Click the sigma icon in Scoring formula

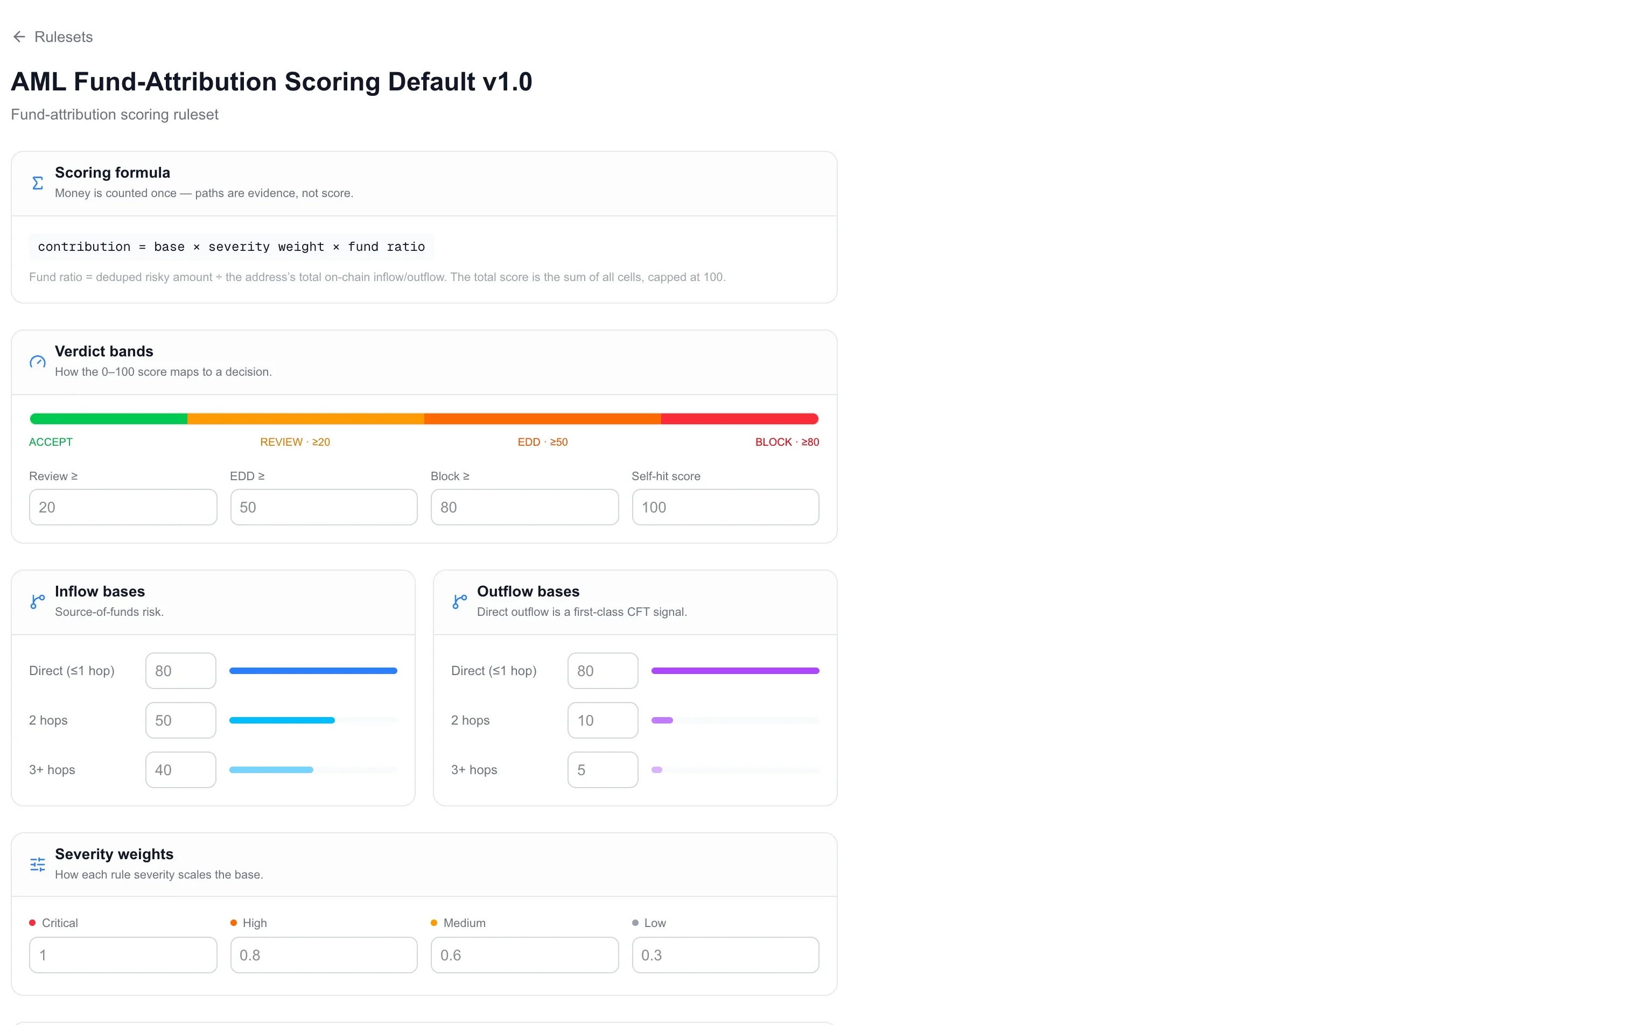pos(38,183)
